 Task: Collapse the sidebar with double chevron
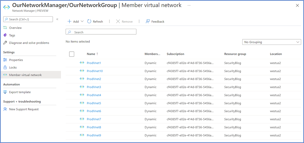pos(57,19)
